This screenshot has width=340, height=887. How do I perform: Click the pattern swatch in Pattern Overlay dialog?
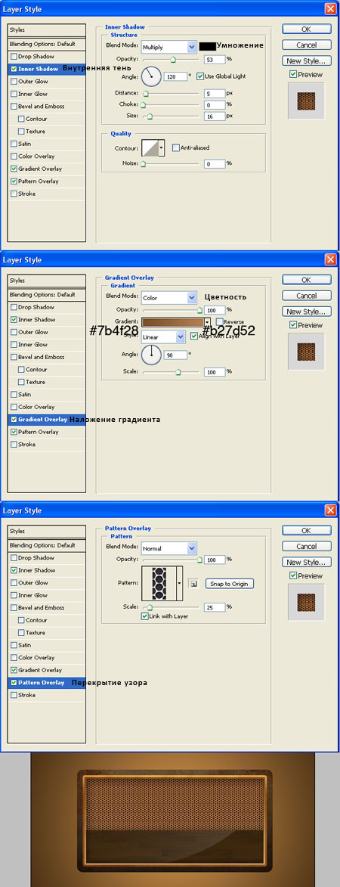point(159,582)
